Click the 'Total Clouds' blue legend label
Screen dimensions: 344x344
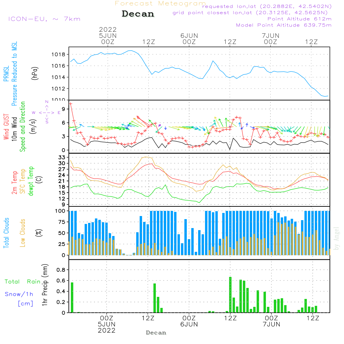[6, 233]
